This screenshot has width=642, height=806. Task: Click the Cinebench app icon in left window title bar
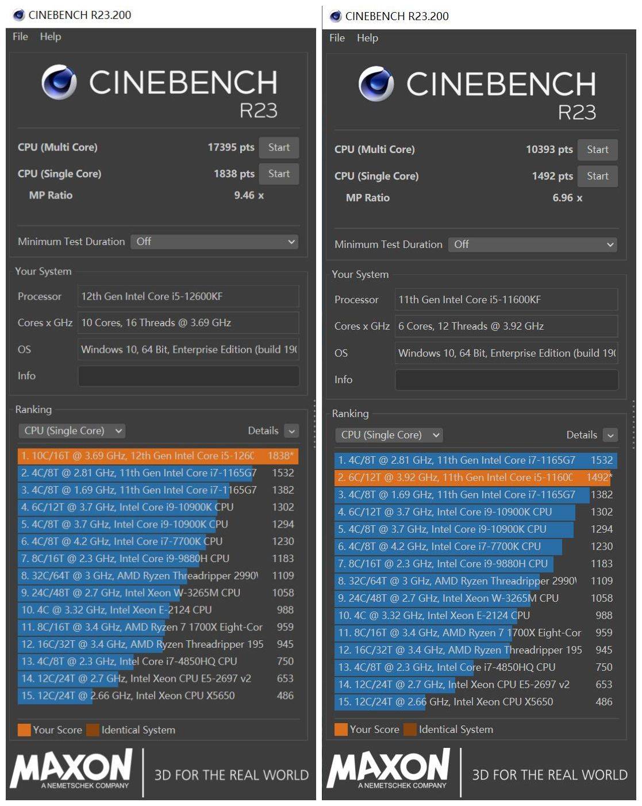coord(18,15)
